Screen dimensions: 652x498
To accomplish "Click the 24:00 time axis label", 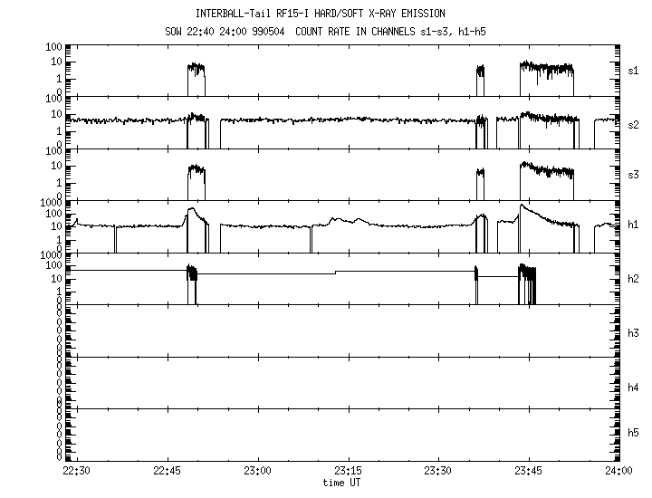I will (618, 471).
